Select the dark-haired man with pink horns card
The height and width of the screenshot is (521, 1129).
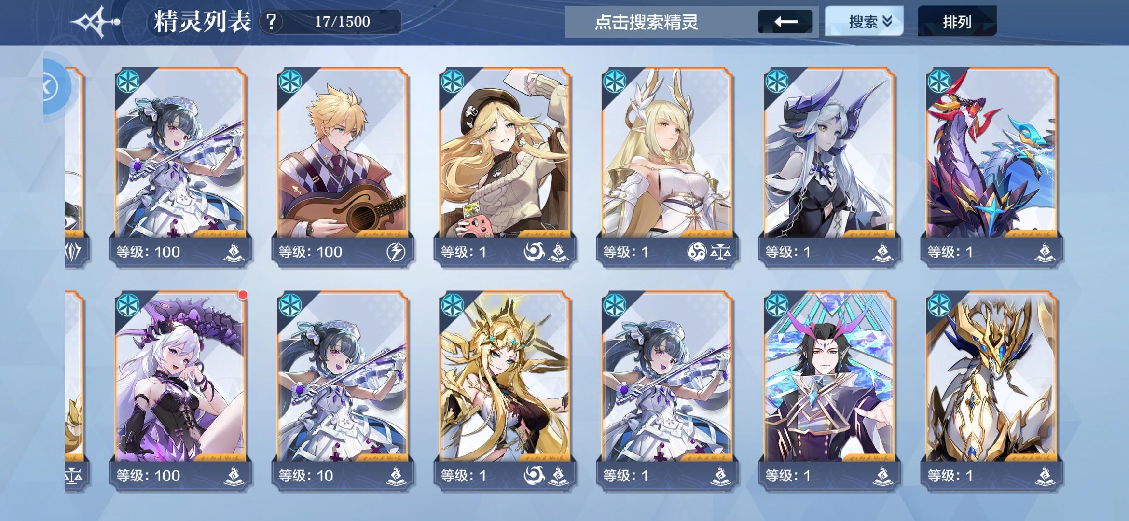point(829,391)
